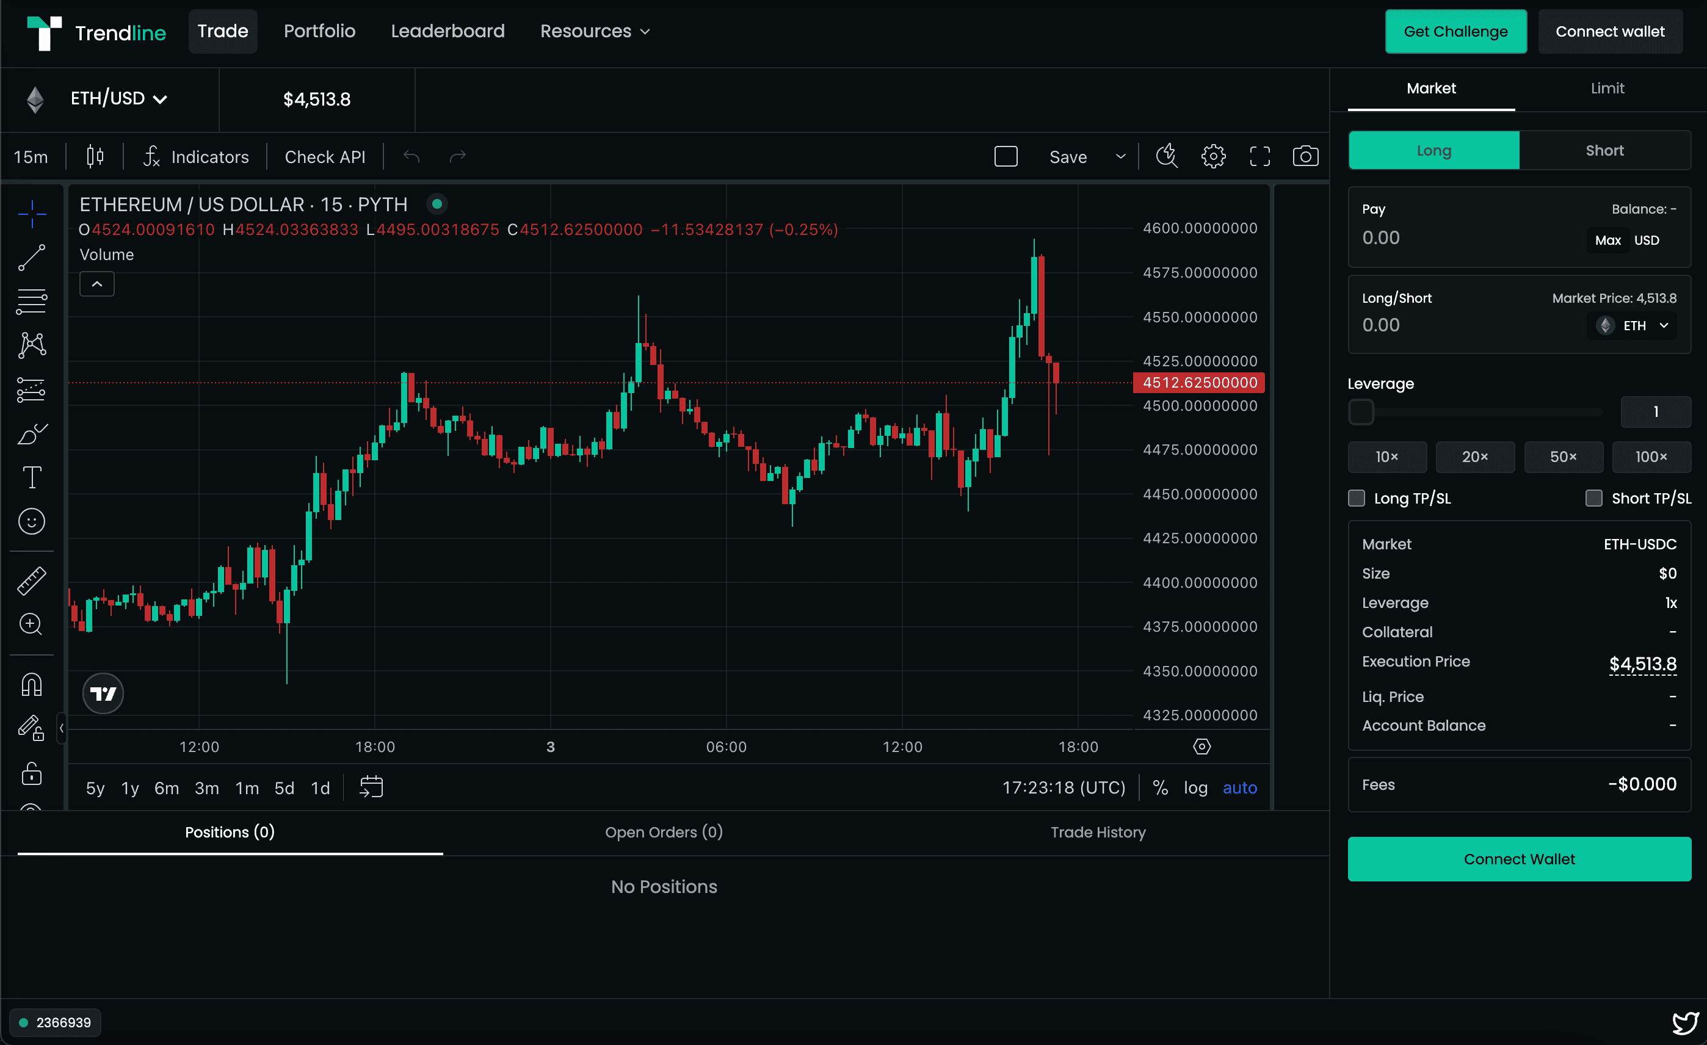Take a chart snapshot with camera icon

pyautogui.click(x=1307, y=156)
